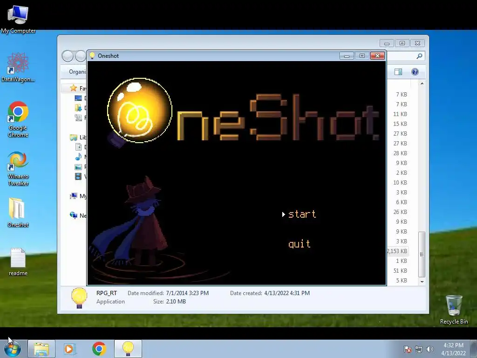This screenshot has width=477, height=358.
Task: Click Explorer scrollbar up arrow
Action: point(422,83)
